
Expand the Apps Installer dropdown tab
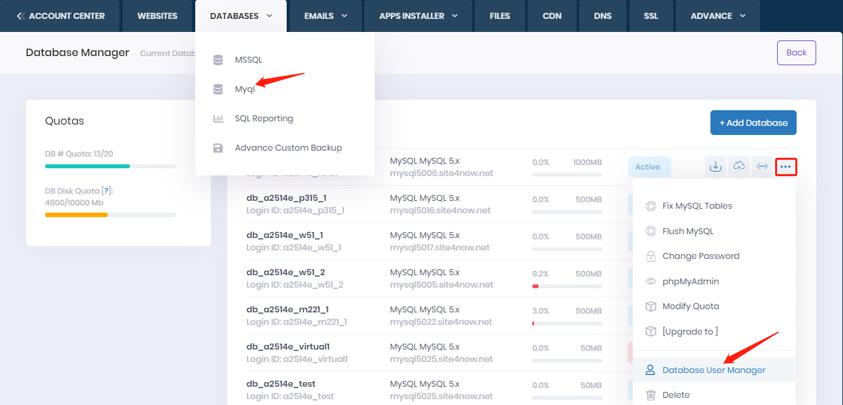pos(419,16)
